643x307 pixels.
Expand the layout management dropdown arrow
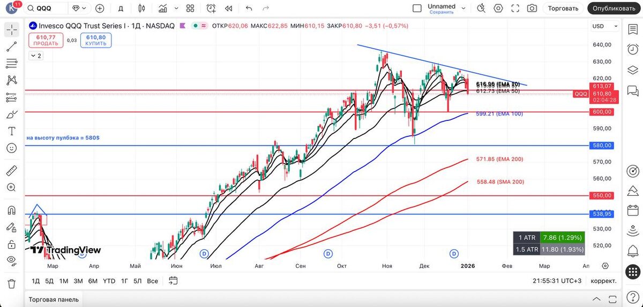pyautogui.click(x=464, y=8)
